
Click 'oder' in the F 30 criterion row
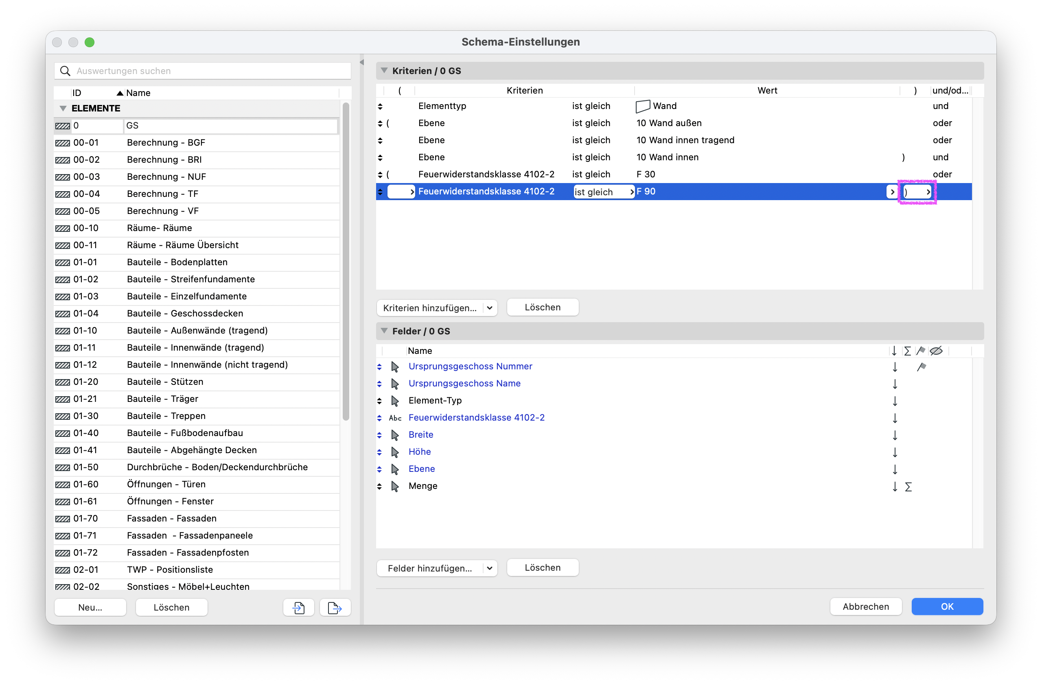pyautogui.click(x=942, y=175)
